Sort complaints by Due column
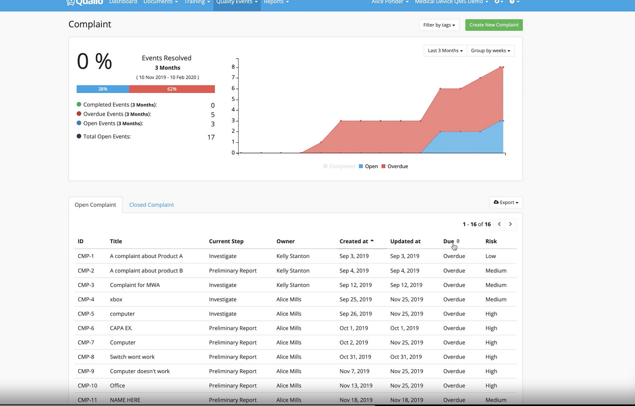This screenshot has width=635, height=406. [451, 241]
